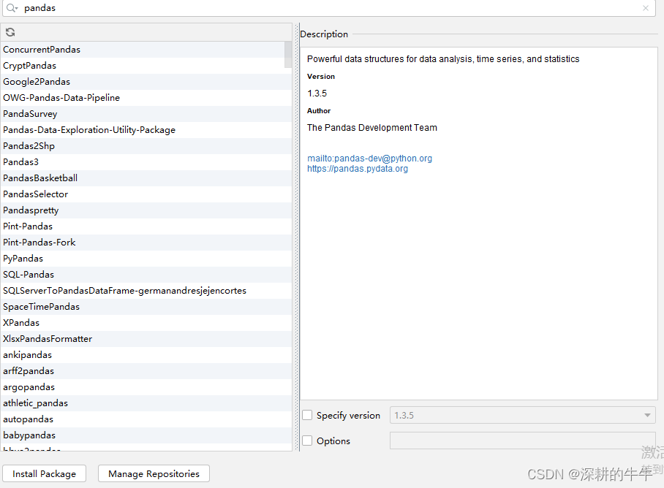The width and height of the screenshot is (664, 488).
Task: Select argopandas in the package list
Action: 146,387
